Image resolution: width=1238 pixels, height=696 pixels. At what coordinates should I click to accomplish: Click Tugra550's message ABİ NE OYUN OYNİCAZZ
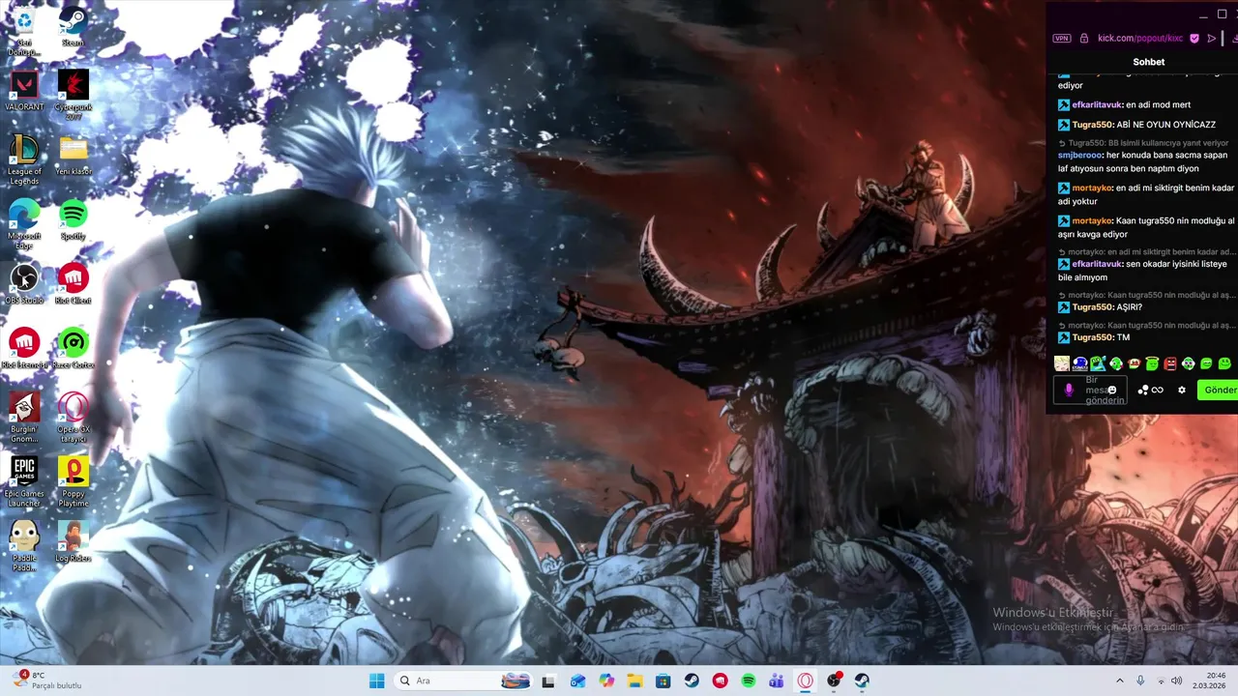[x=1165, y=125]
